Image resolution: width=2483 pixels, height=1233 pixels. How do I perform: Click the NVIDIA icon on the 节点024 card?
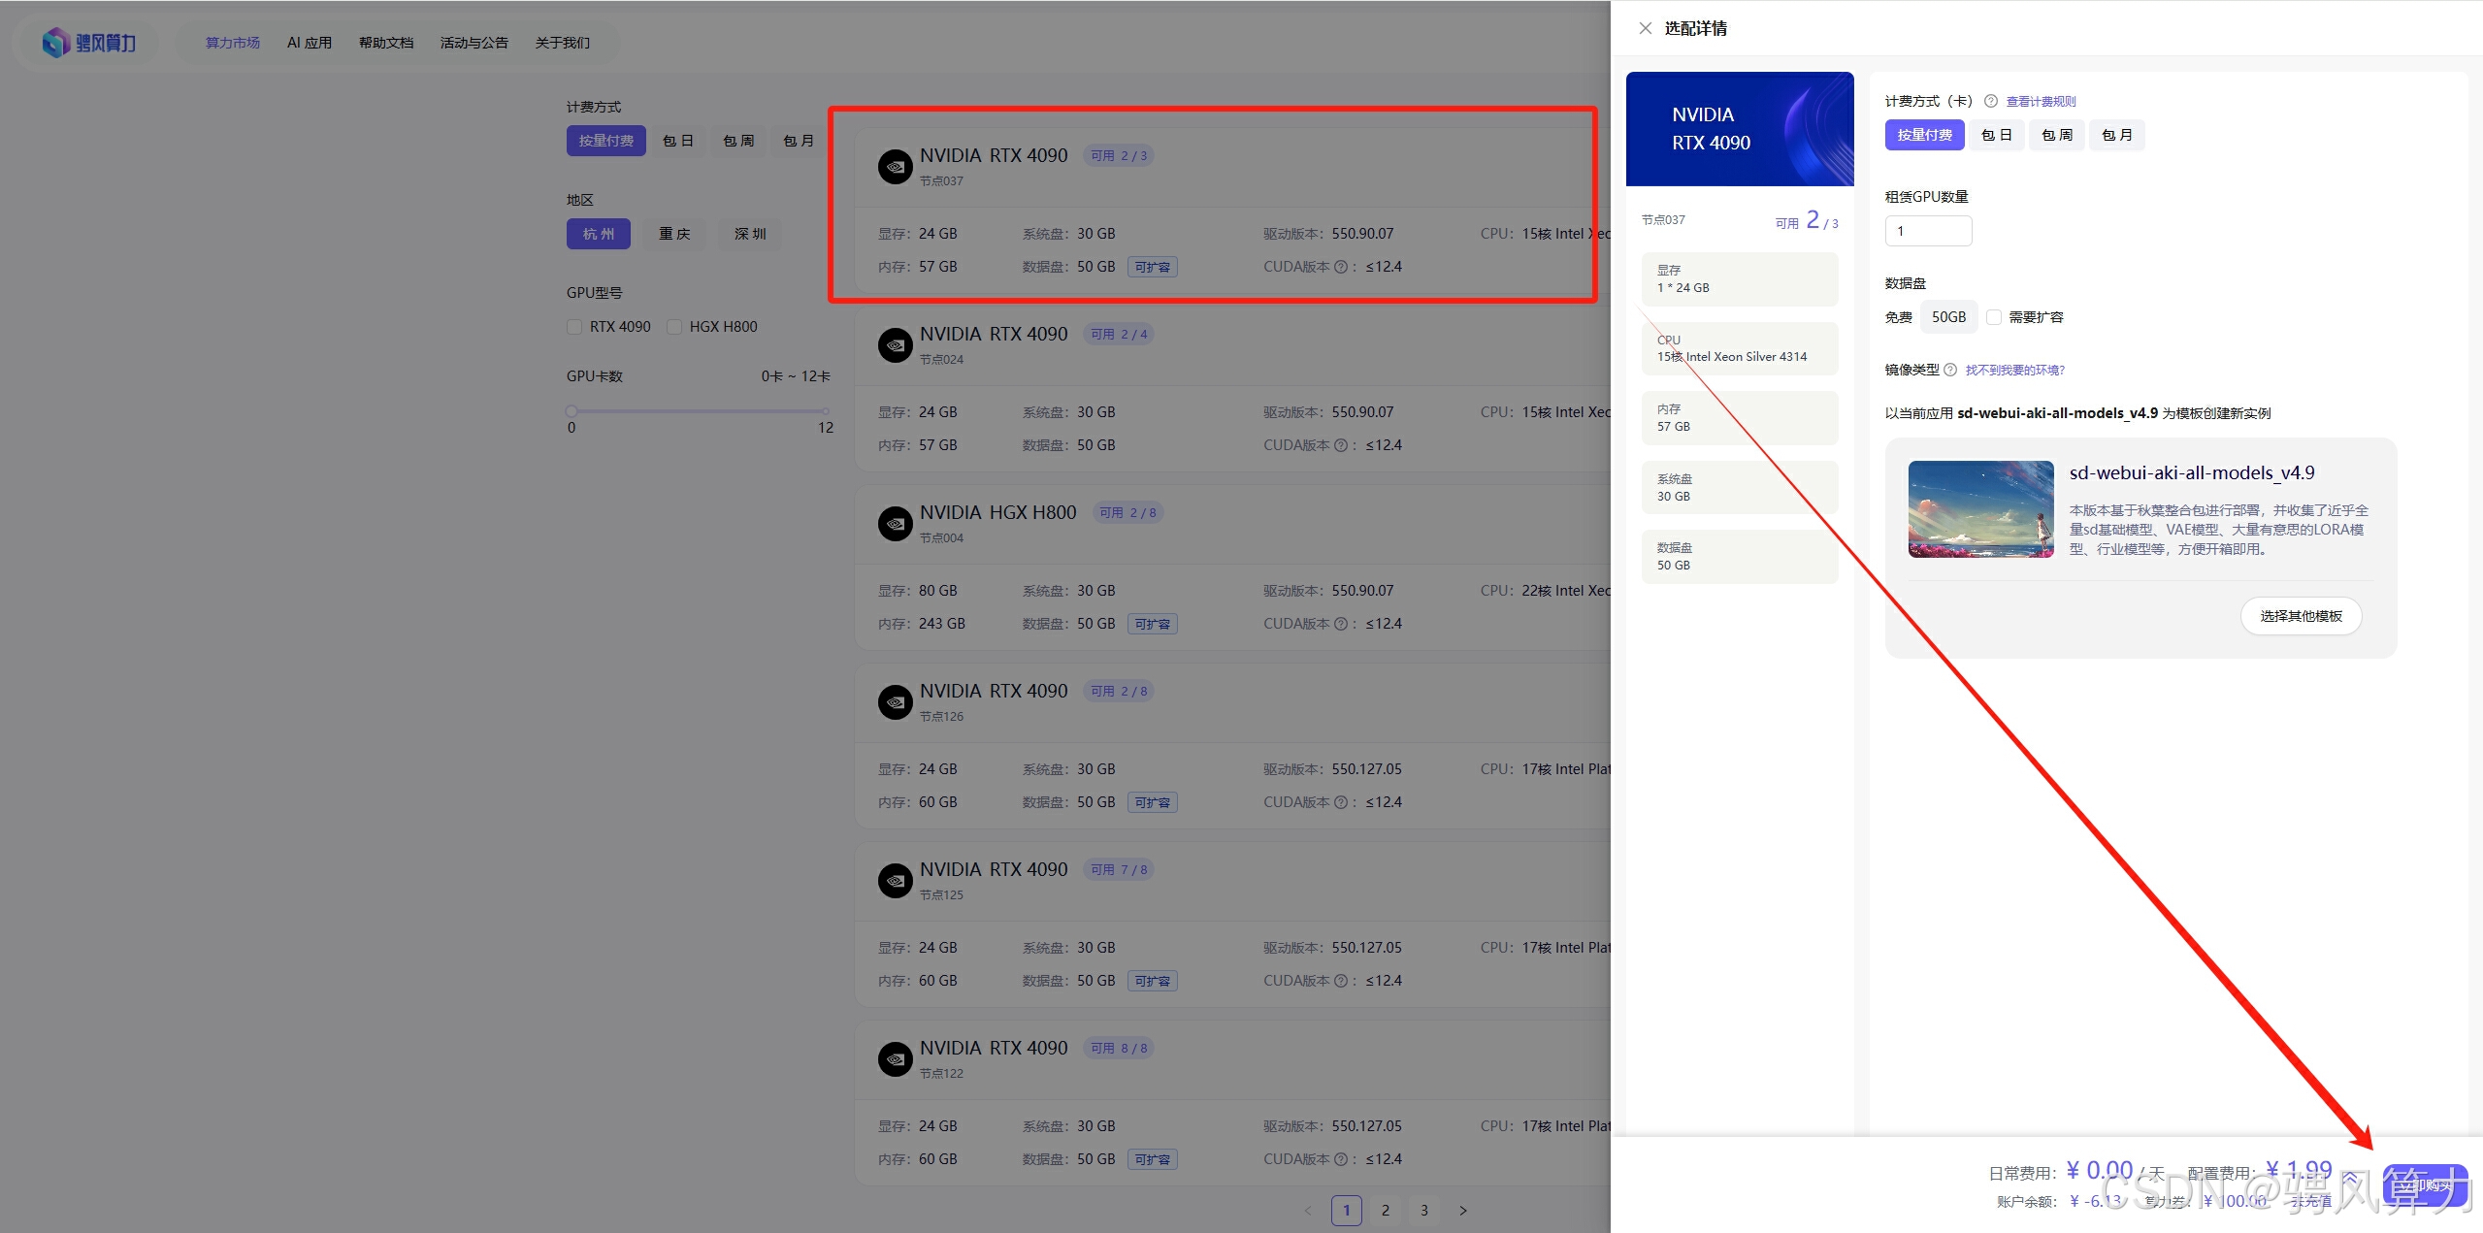click(x=895, y=345)
